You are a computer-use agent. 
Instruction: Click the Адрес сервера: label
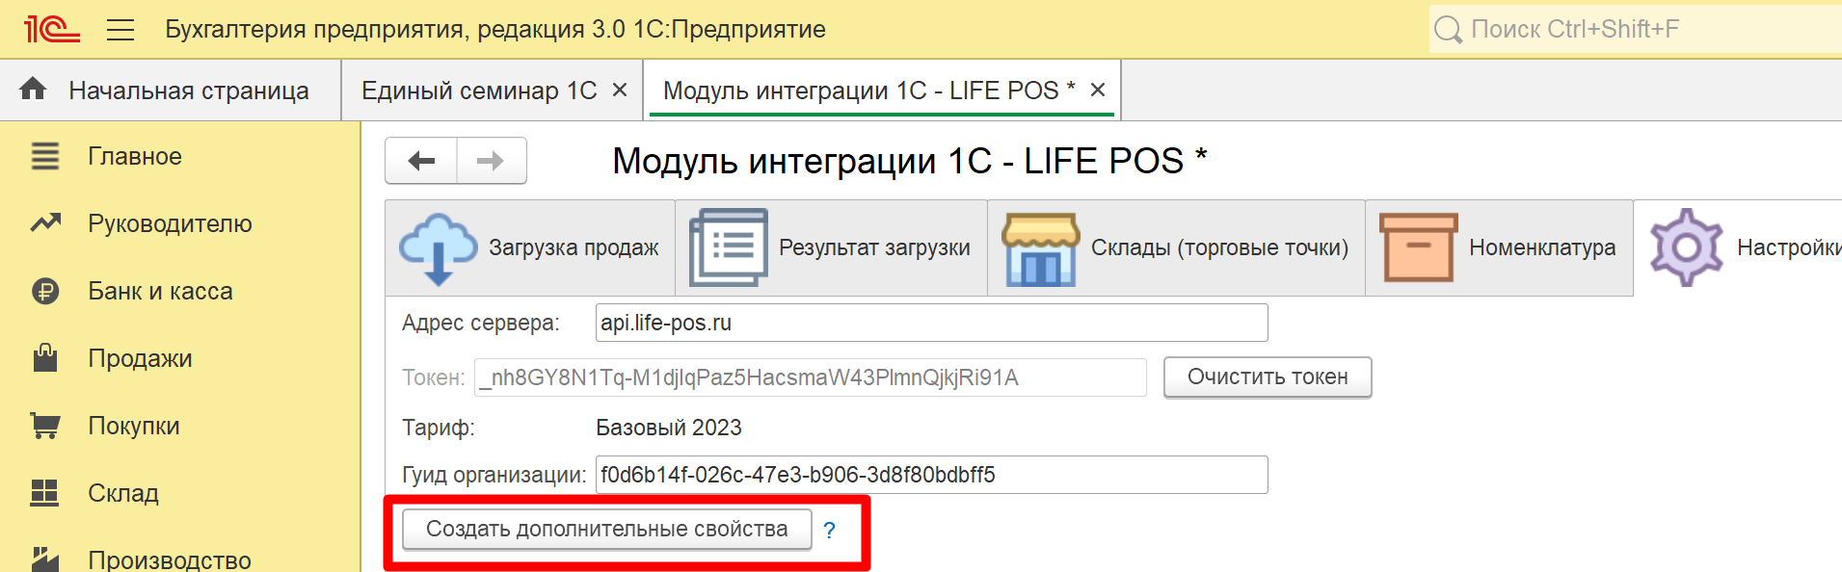click(x=481, y=323)
